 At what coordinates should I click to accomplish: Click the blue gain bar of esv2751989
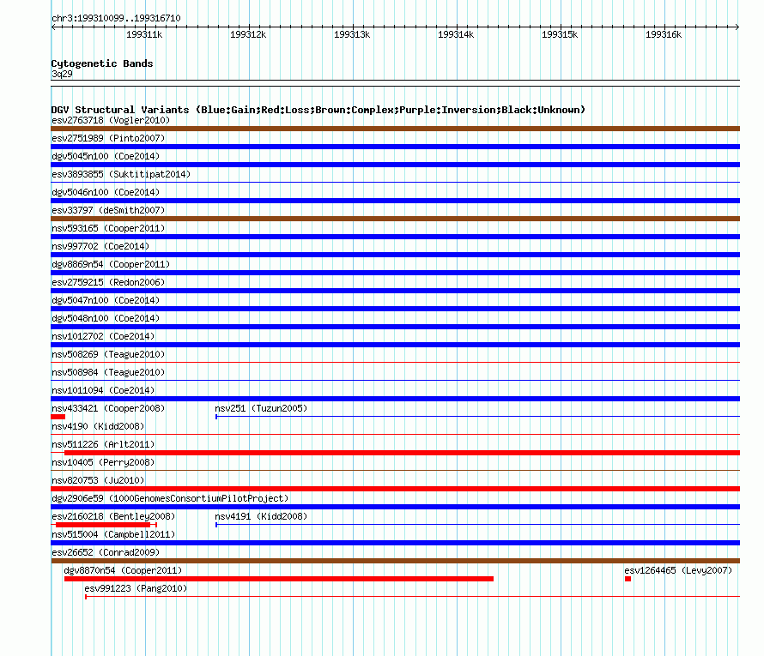[395, 147]
